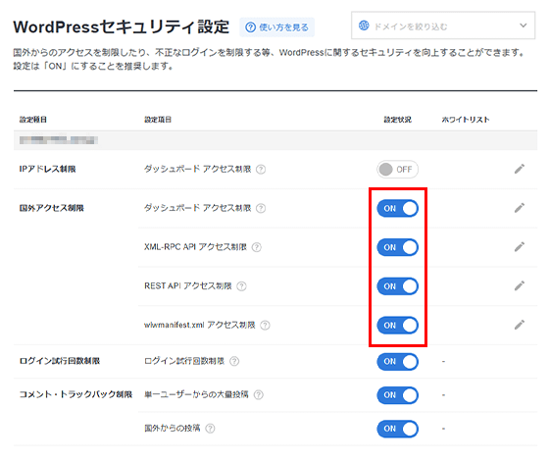The image size is (549, 461).
Task: Click the XML-RPC API アクセス制限 label text
Action: pos(195,247)
